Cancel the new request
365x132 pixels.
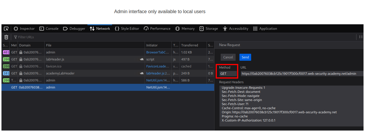point(228,57)
